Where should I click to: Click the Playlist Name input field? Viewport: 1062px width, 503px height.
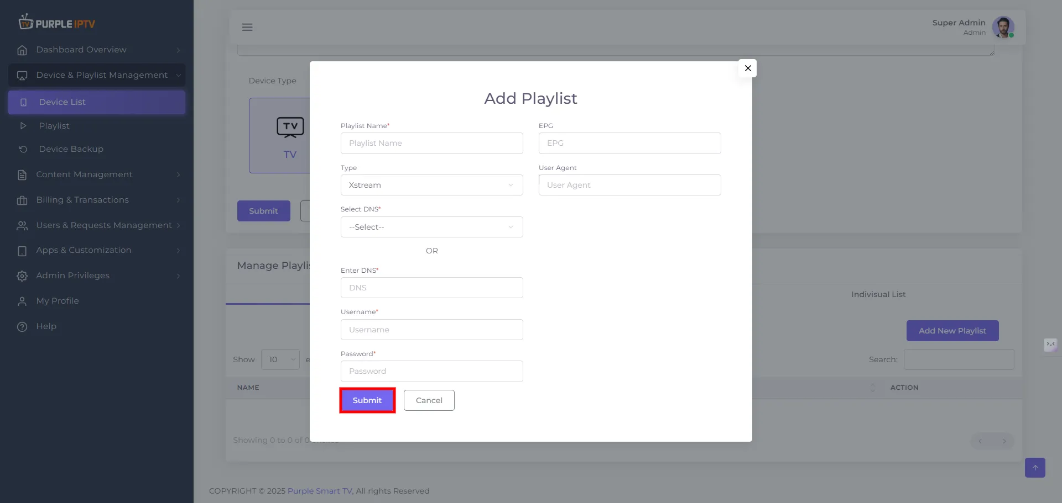click(x=432, y=143)
